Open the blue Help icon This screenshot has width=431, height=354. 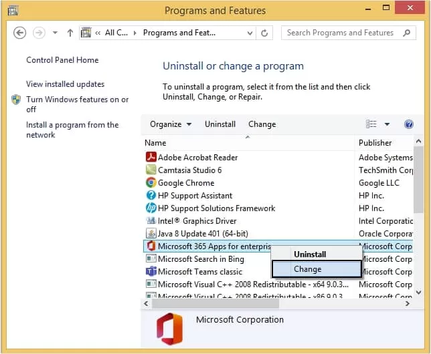[x=409, y=124]
